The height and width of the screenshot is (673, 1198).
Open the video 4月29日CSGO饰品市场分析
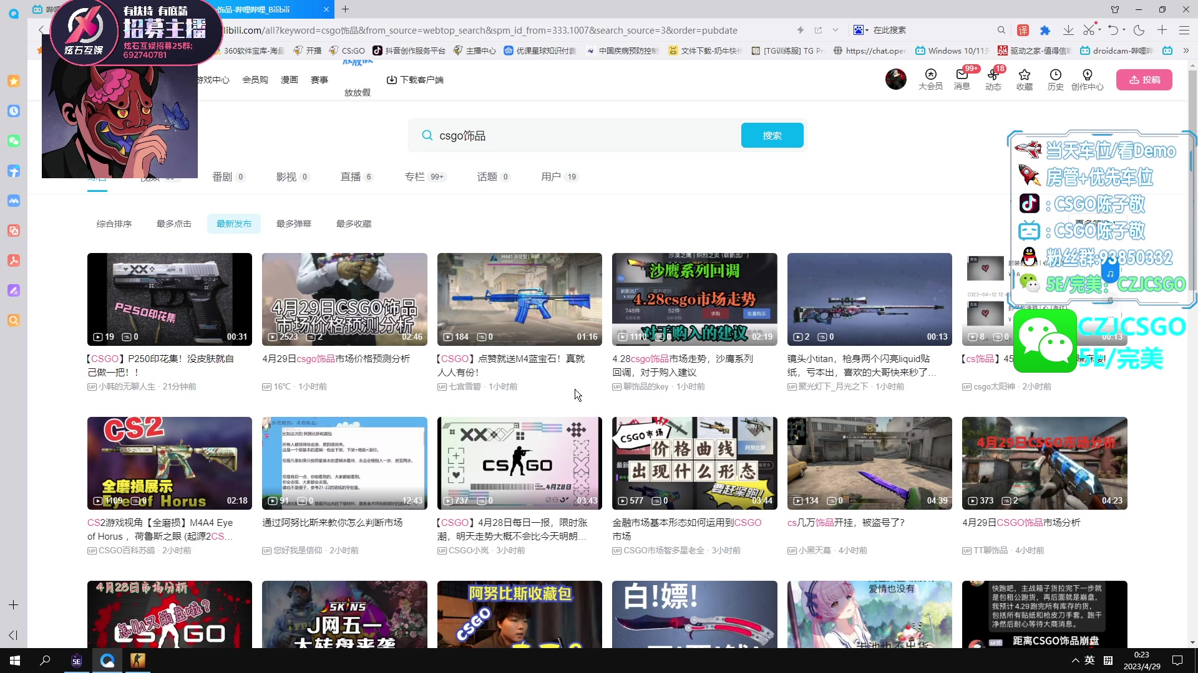coord(1044,463)
